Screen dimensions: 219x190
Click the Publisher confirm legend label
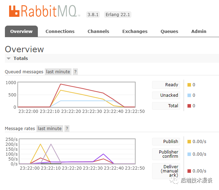pos(166,154)
